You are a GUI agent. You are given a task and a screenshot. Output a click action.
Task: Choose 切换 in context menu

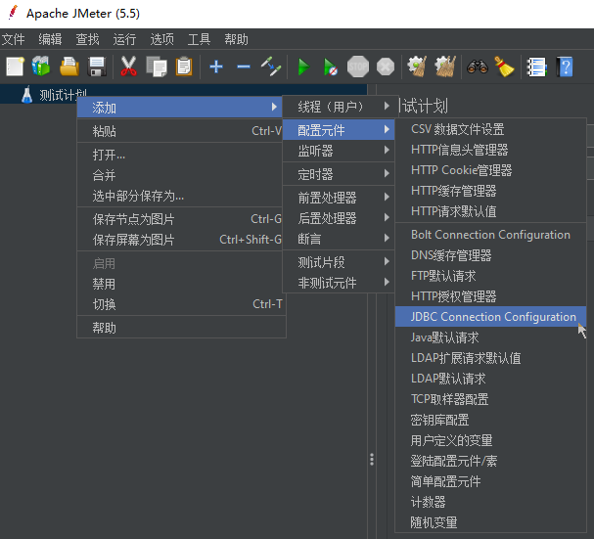[x=181, y=304]
